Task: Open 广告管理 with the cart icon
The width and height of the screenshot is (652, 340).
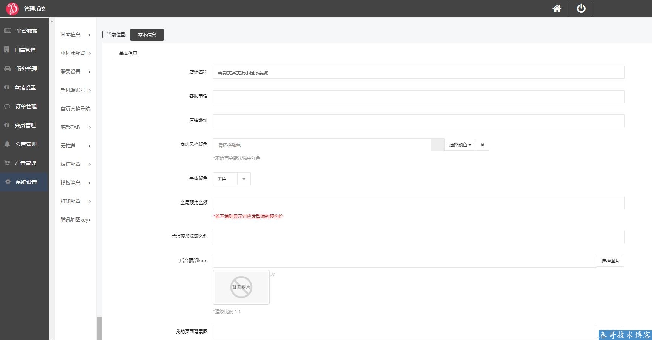Action: point(25,163)
